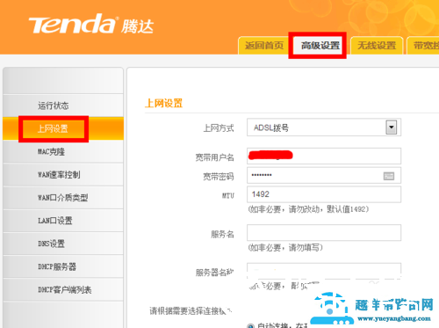This screenshot has width=439, height=328.
Task: Click the 上网设置 page heading
Action: tap(163, 103)
